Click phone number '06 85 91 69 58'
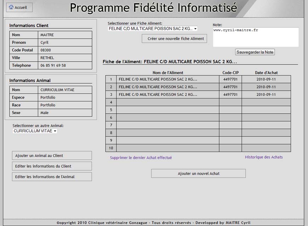The width and height of the screenshot is (308, 226). click(x=53, y=66)
